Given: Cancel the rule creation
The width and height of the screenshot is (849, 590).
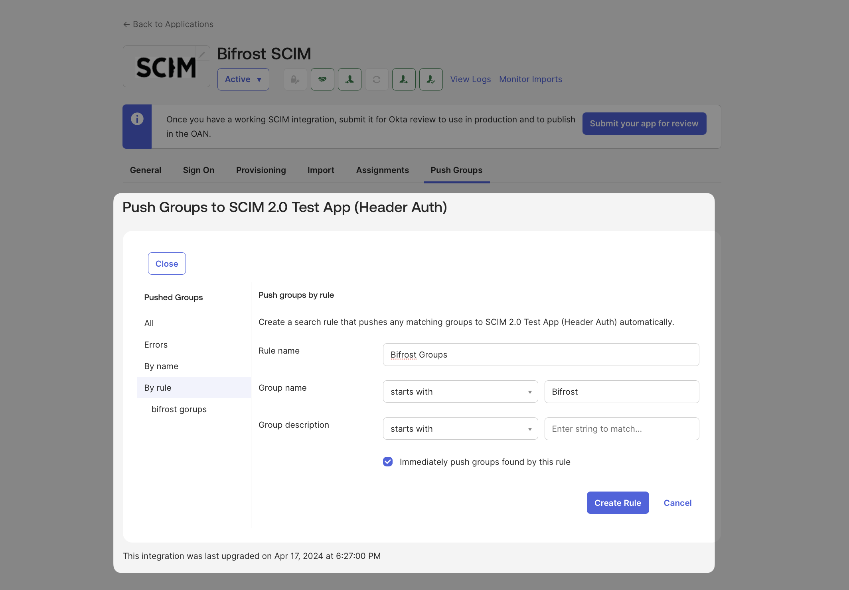Looking at the screenshot, I should tap(677, 503).
